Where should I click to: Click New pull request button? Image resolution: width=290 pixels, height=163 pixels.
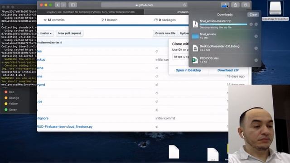(69, 33)
